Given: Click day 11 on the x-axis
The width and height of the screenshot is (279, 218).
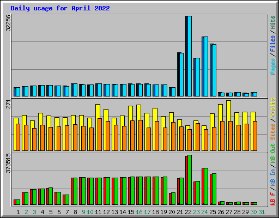Looking at the screenshot, I should click(x=98, y=212).
